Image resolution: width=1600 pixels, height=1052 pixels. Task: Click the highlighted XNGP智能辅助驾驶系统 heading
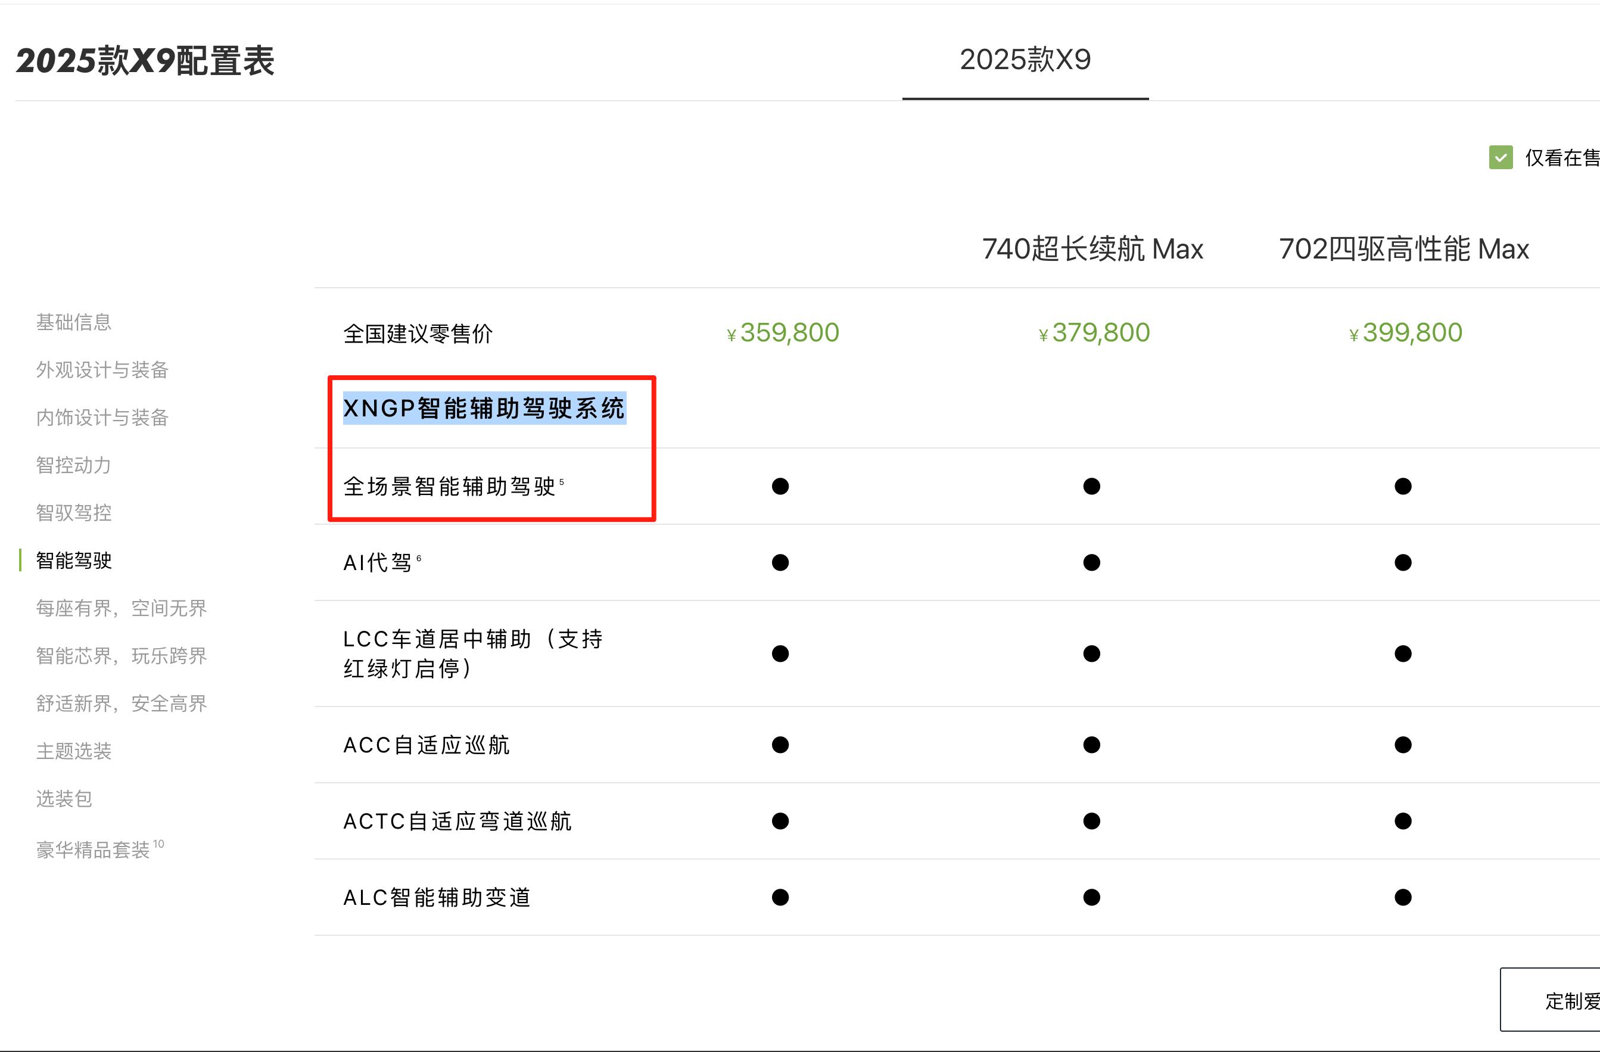click(484, 408)
